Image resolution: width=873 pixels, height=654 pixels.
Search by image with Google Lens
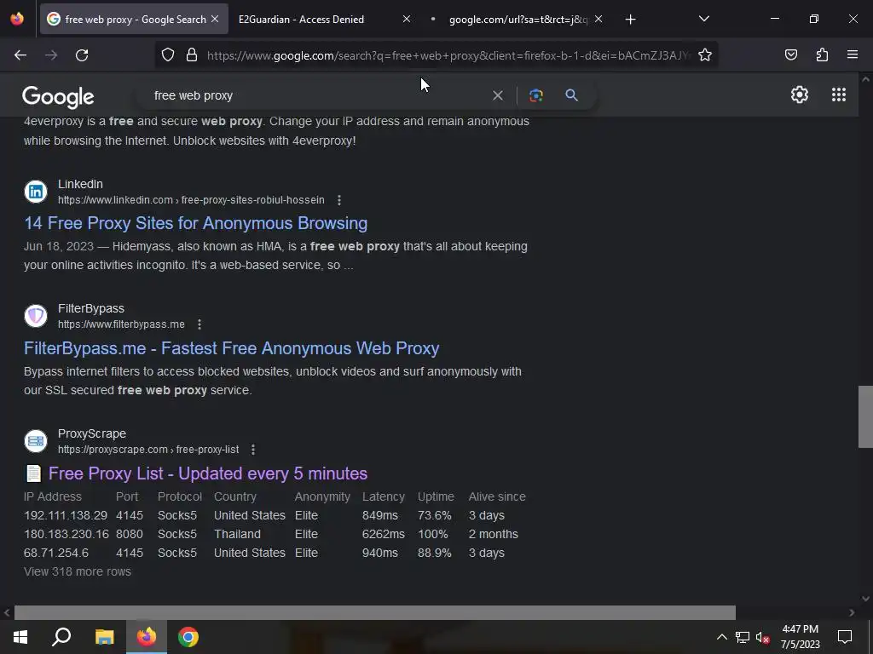tap(536, 95)
